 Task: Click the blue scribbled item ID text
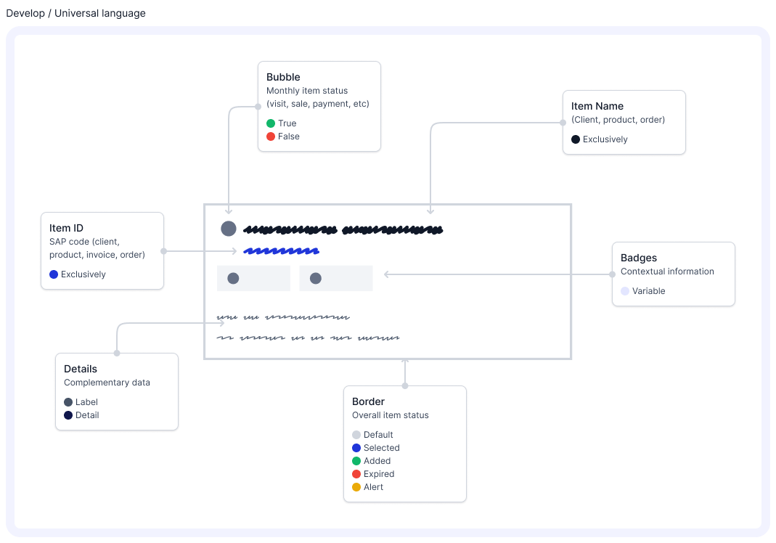pyautogui.click(x=282, y=251)
